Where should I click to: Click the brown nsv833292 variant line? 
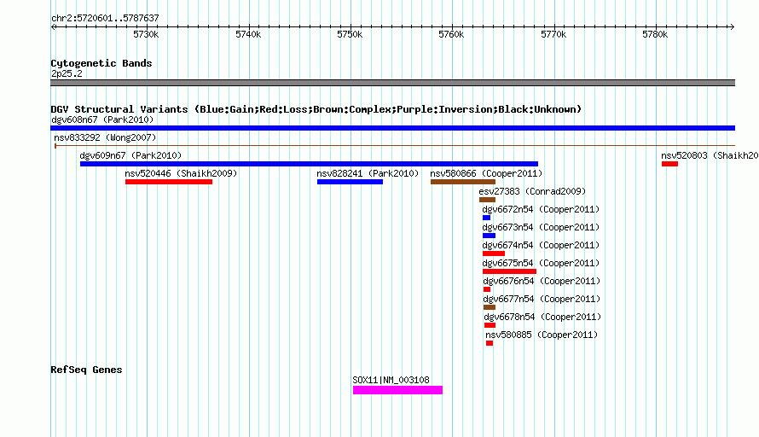[x=395, y=145]
